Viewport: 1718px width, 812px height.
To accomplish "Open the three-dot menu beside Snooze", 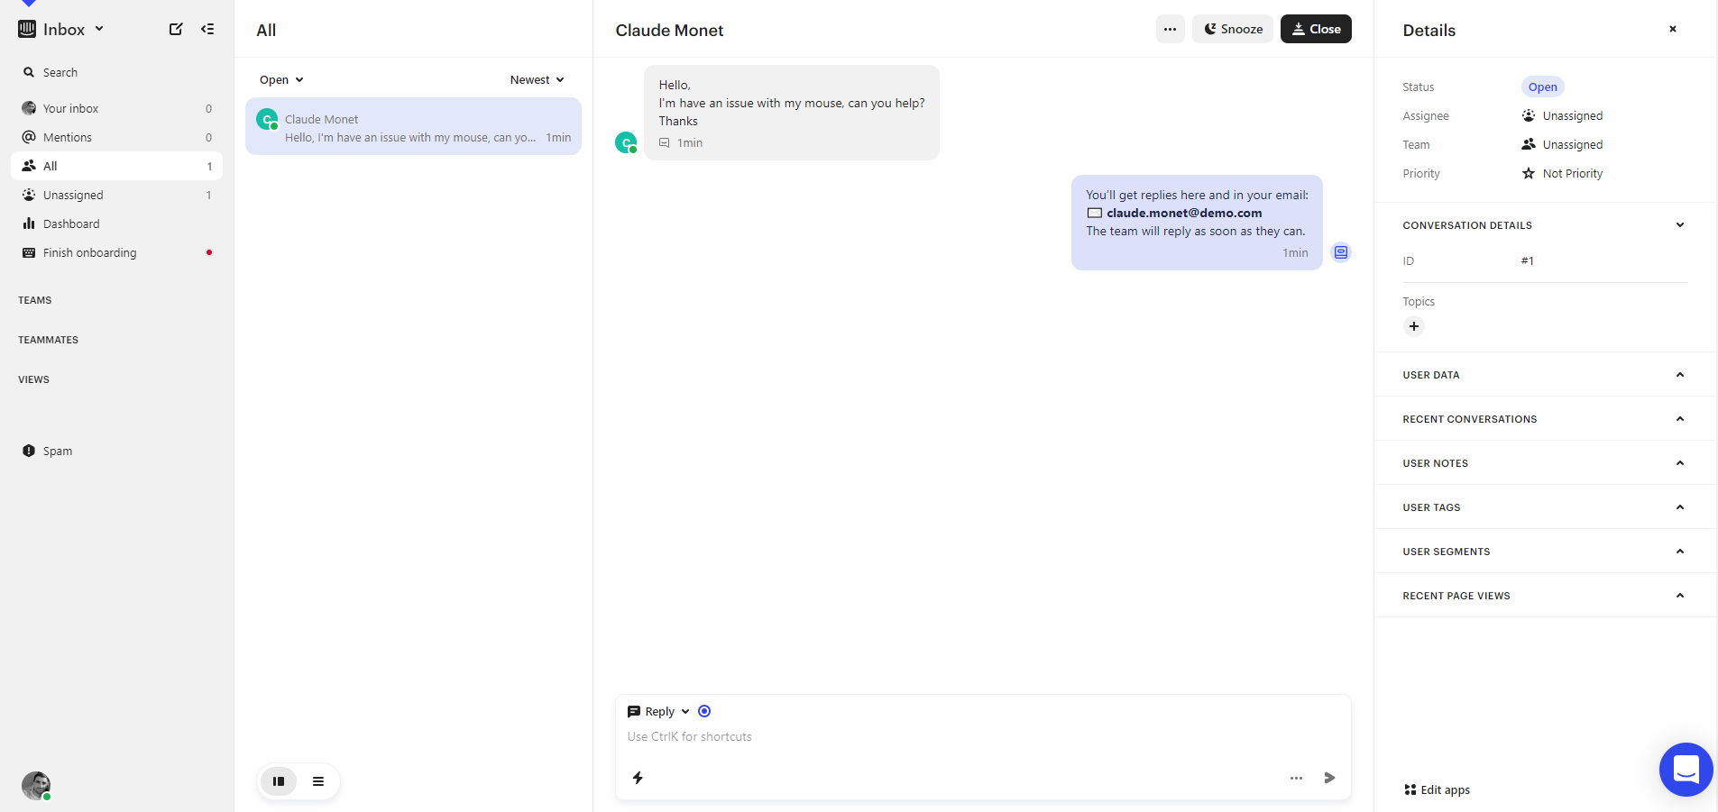I will 1170,29.
